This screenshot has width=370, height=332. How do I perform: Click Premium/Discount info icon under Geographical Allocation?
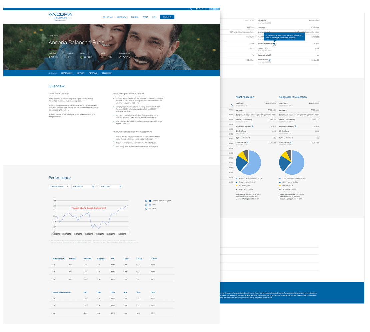296,126
